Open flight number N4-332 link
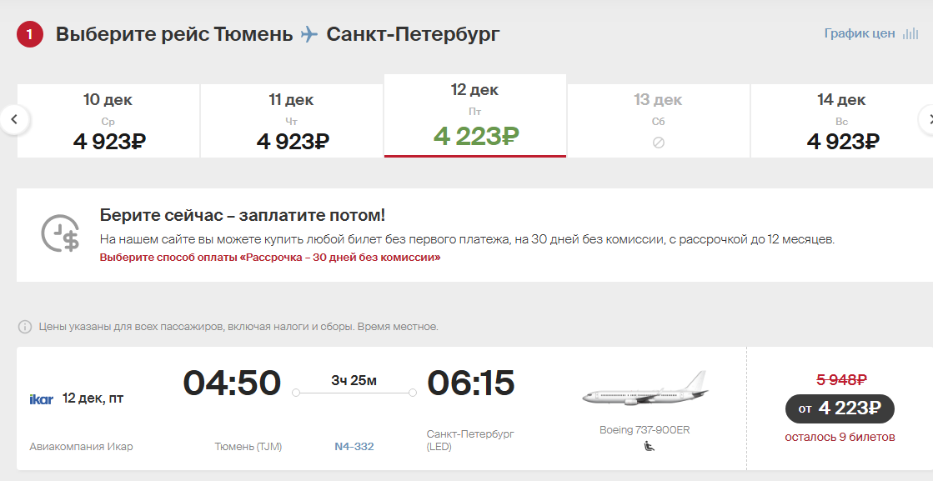 tap(354, 447)
